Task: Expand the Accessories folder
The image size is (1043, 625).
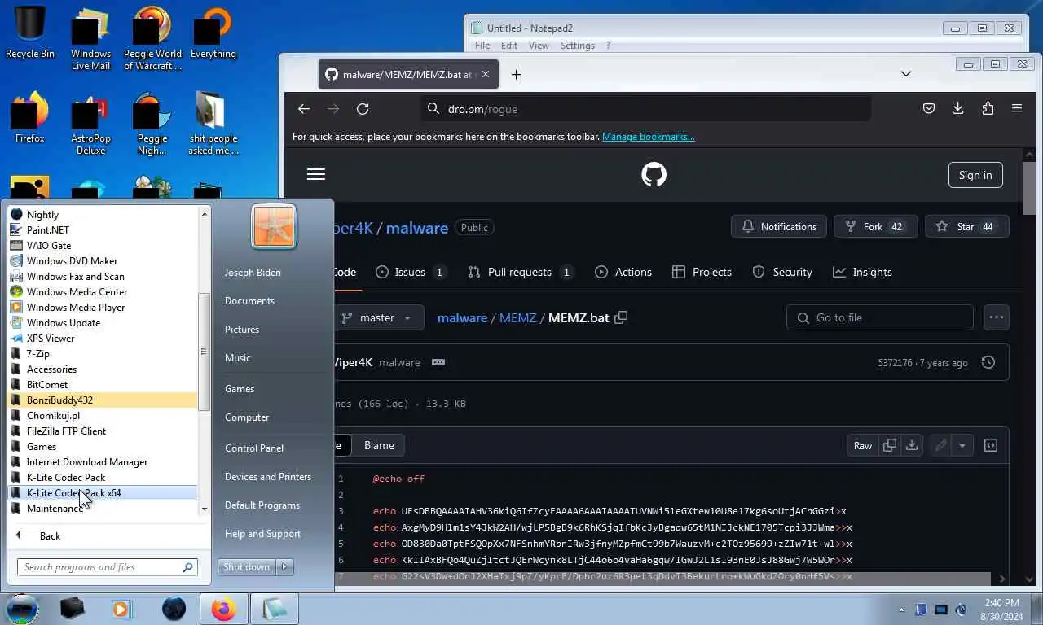Action: coord(103,369)
